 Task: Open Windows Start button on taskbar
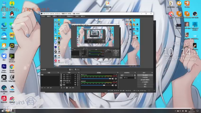click(x=3, y=111)
